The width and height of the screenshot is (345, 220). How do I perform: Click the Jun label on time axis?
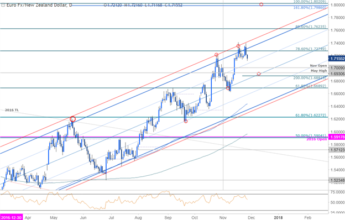pos(83,218)
